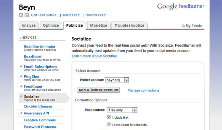Click Add a Twitter account button
The image size is (222, 130).
point(99,90)
